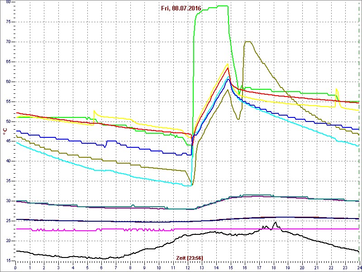Click hour 21 on the time axis
The height and width of the screenshot is (272, 362).
316,267
